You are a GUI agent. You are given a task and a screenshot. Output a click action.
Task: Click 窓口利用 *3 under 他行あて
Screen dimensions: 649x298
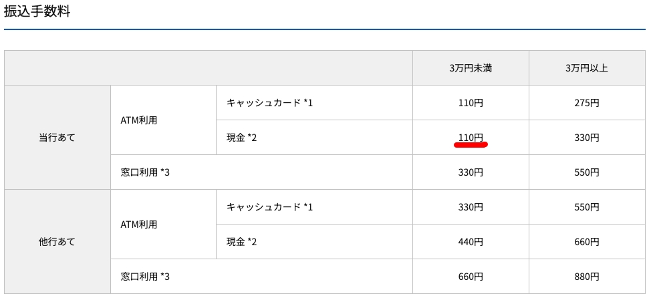coord(146,277)
